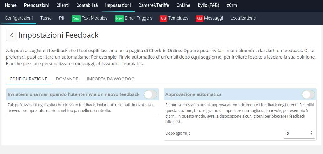
Task: Open the IMPORTA DA WOODOO tab
Action: point(111,79)
